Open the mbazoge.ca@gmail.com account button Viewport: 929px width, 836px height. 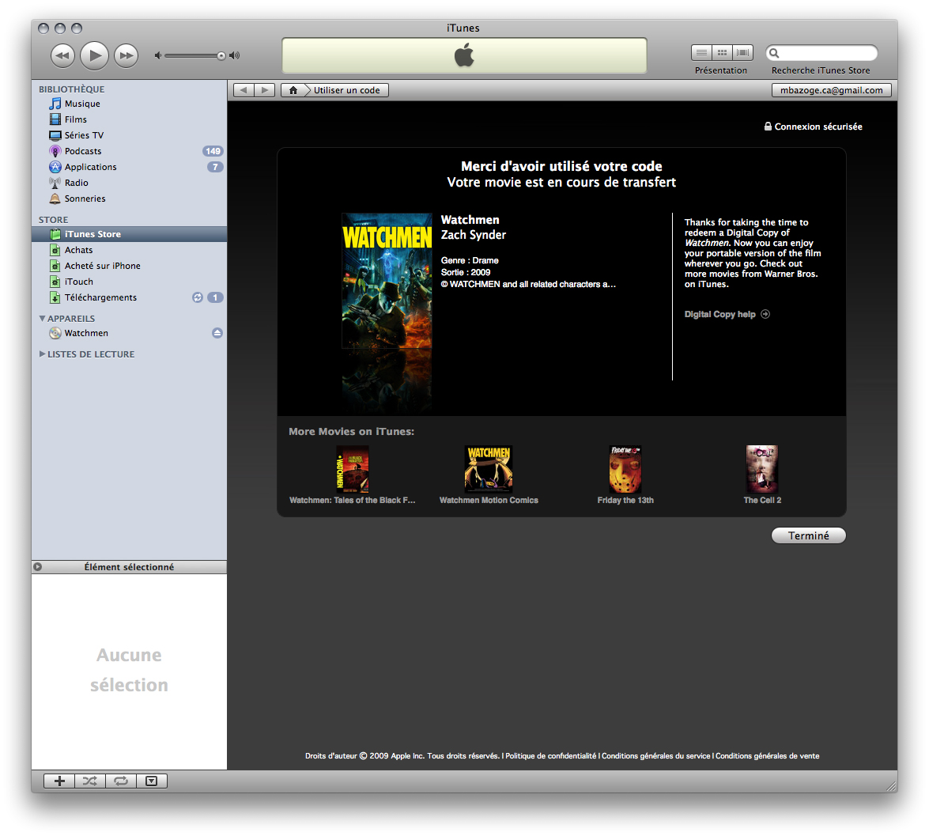click(831, 90)
